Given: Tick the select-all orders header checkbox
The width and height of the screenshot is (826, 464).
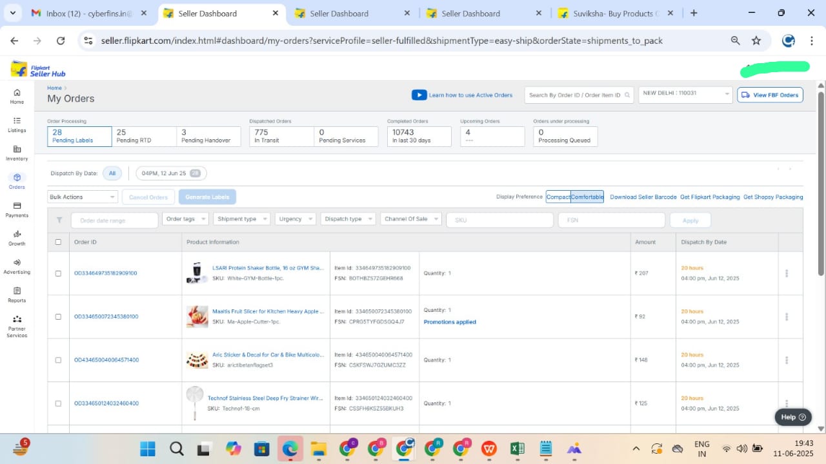Looking at the screenshot, I should pyautogui.click(x=58, y=242).
